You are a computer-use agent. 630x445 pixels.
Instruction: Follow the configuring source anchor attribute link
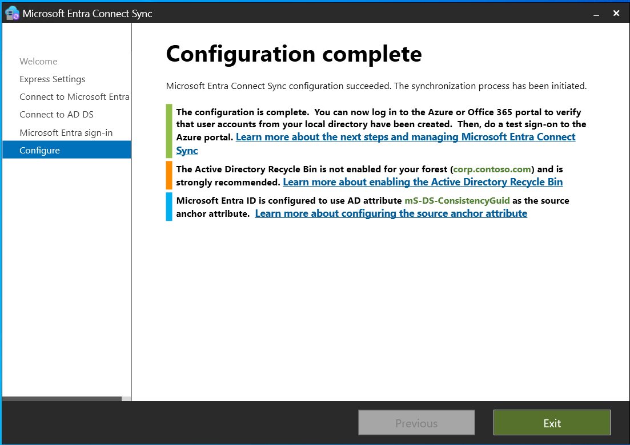coord(391,213)
